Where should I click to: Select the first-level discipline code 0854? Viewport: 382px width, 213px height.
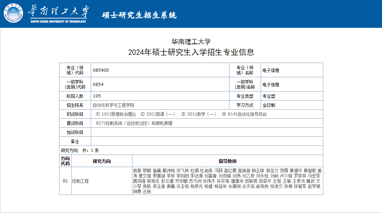(x=98, y=85)
